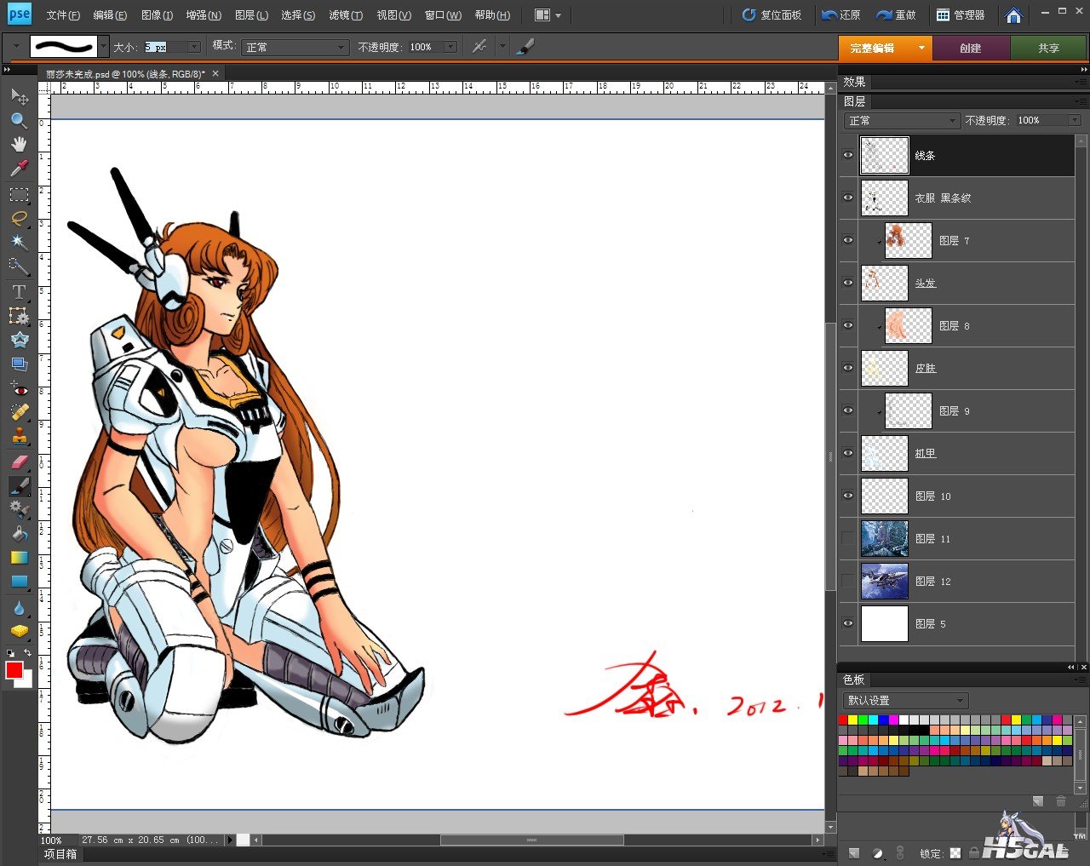Viewport: 1090px width, 866px height.
Task: Hide the 头发 layer
Action: pos(848,283)
